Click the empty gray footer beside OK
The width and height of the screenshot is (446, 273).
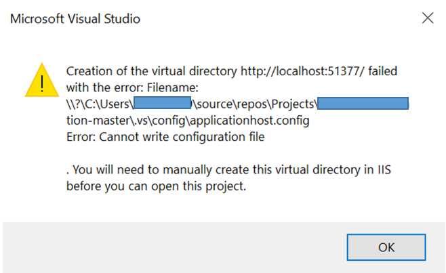174,247
